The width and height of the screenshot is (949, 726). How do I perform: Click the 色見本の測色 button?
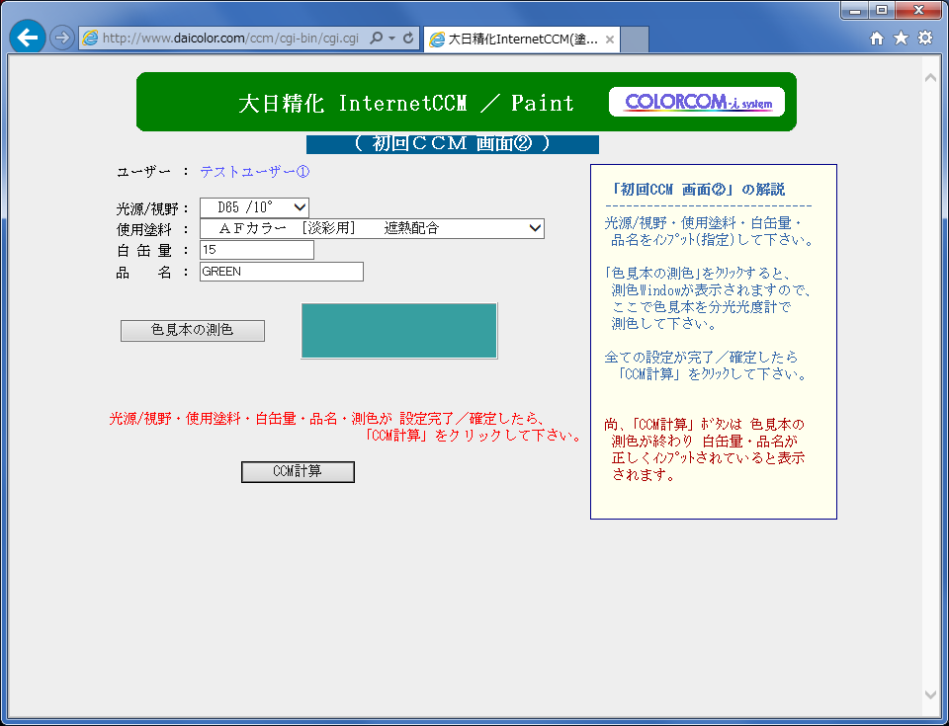[193, 330]
